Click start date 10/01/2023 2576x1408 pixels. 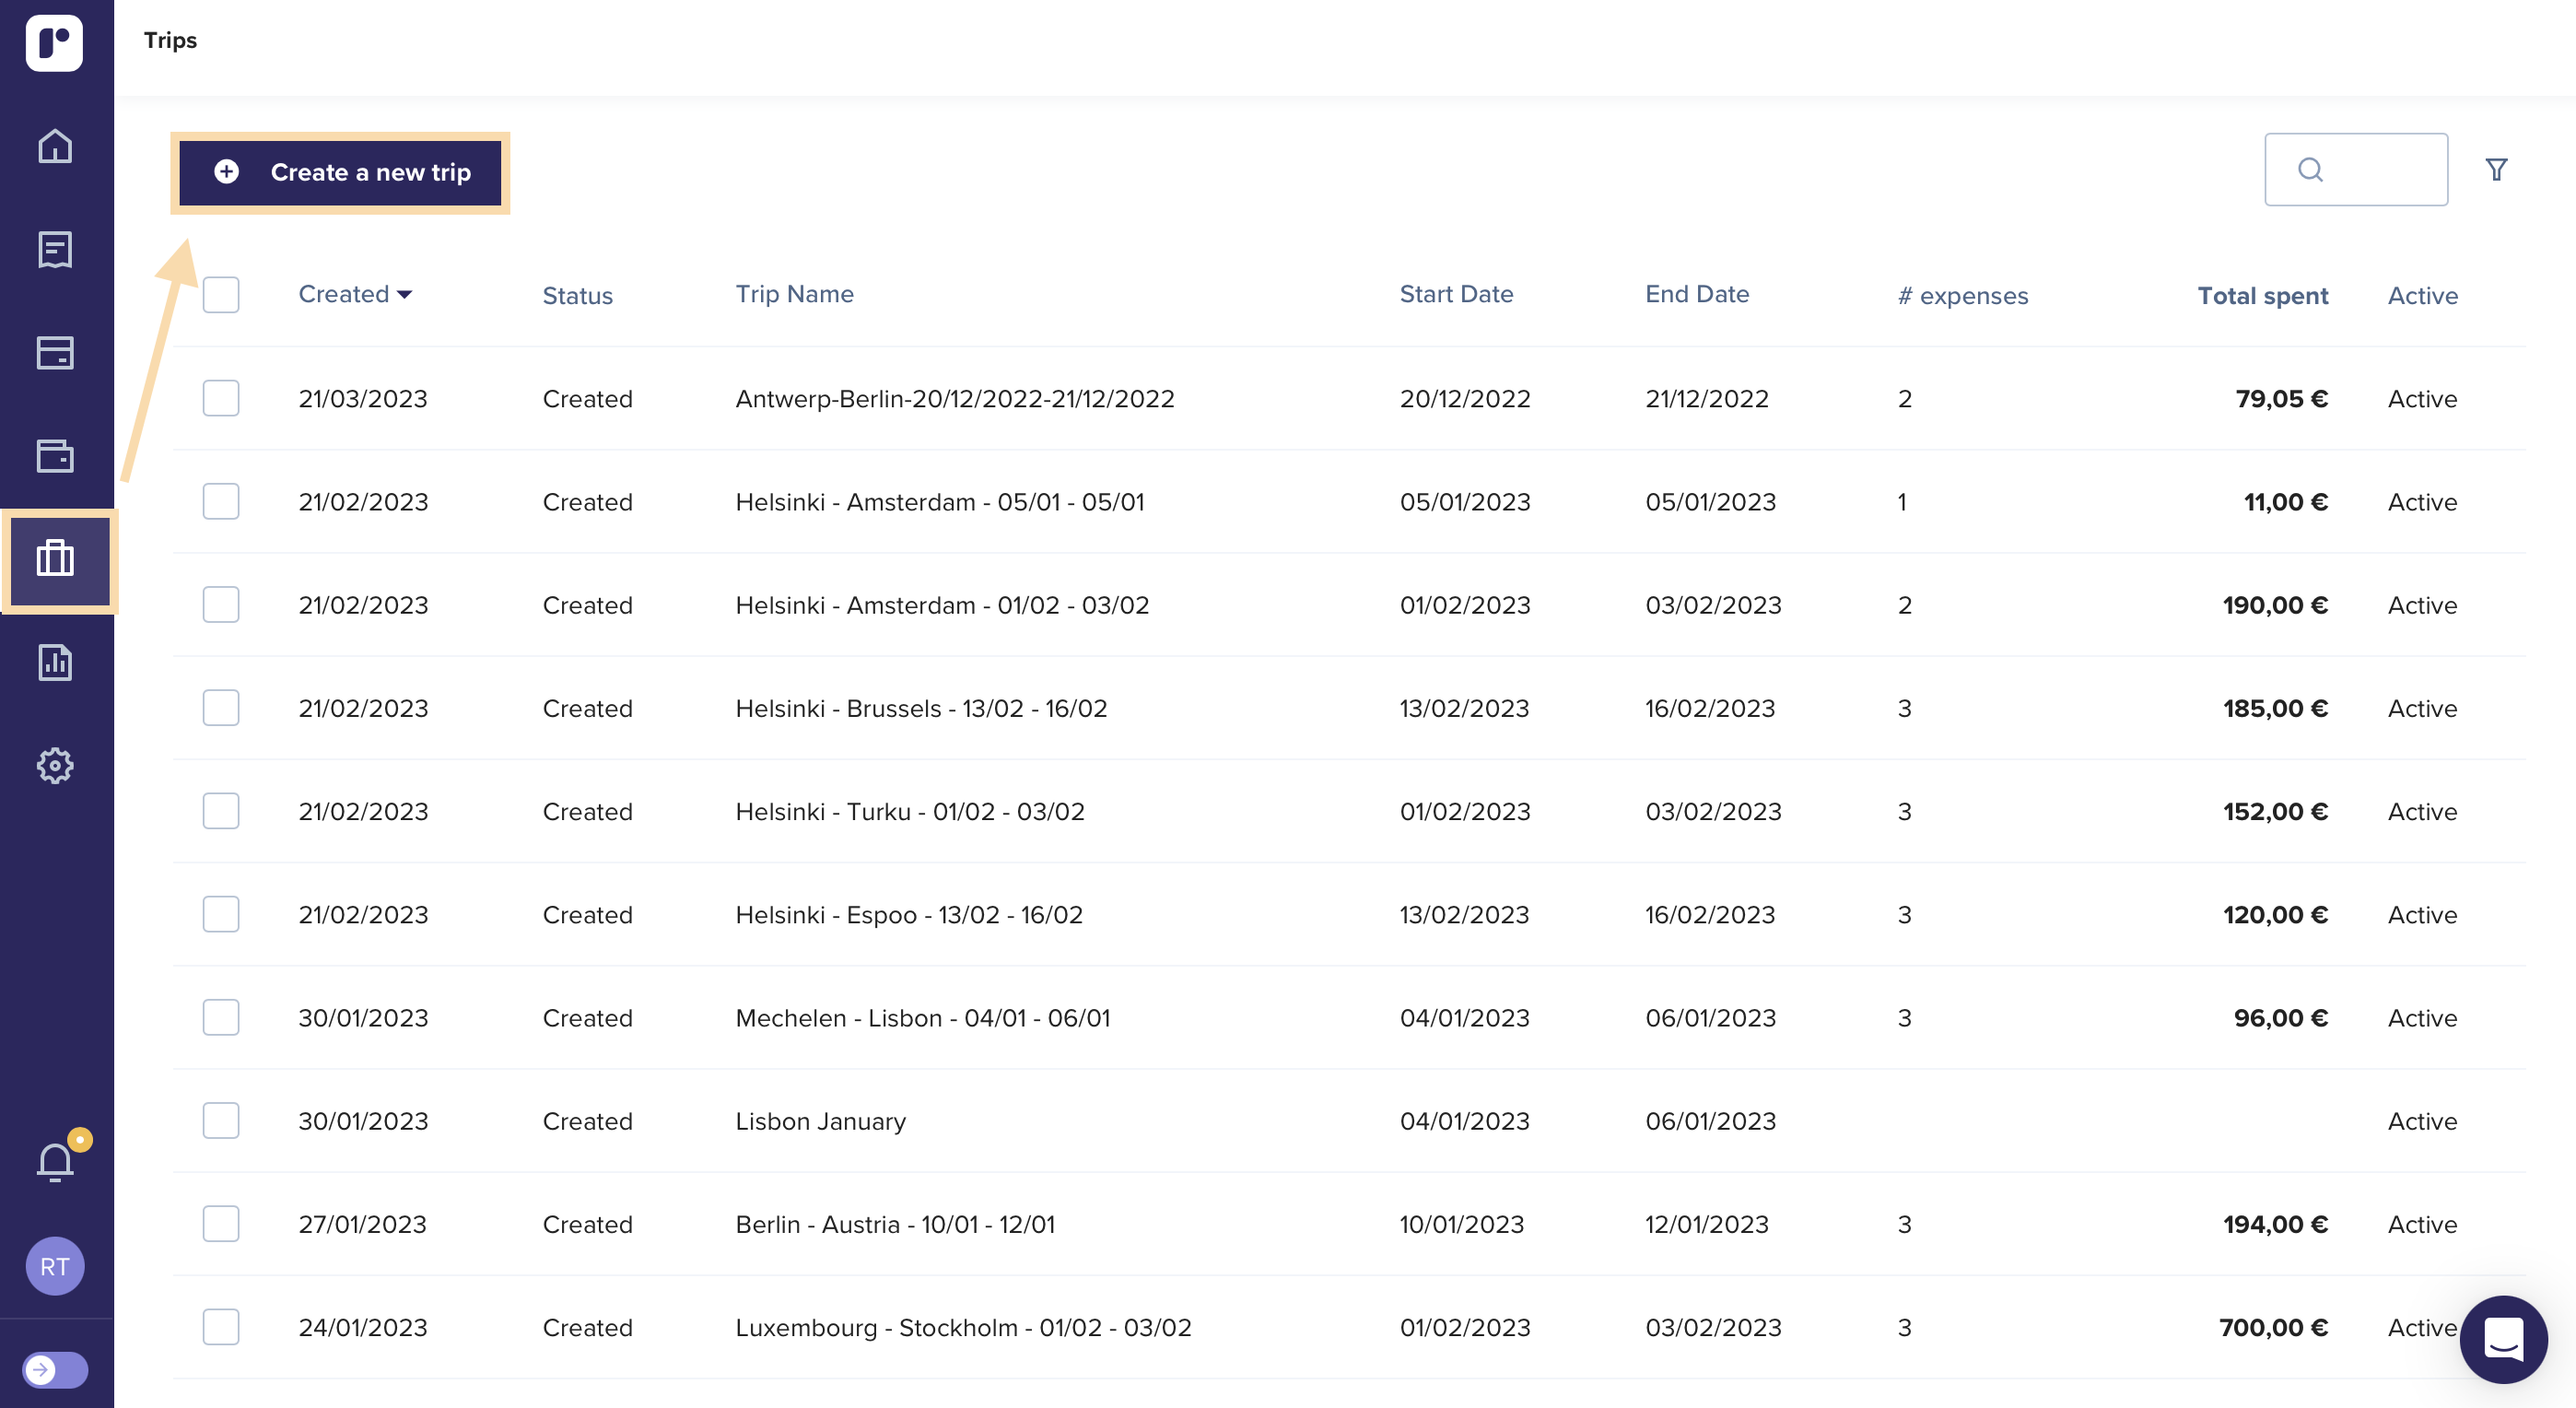pos(1461,1223)
